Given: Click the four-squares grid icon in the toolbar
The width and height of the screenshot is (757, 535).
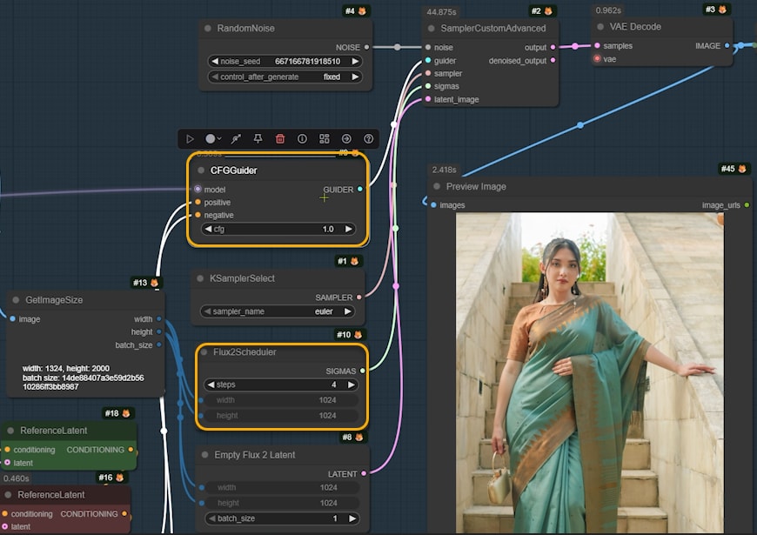Looking at the screenshot, I should (325, 138).
